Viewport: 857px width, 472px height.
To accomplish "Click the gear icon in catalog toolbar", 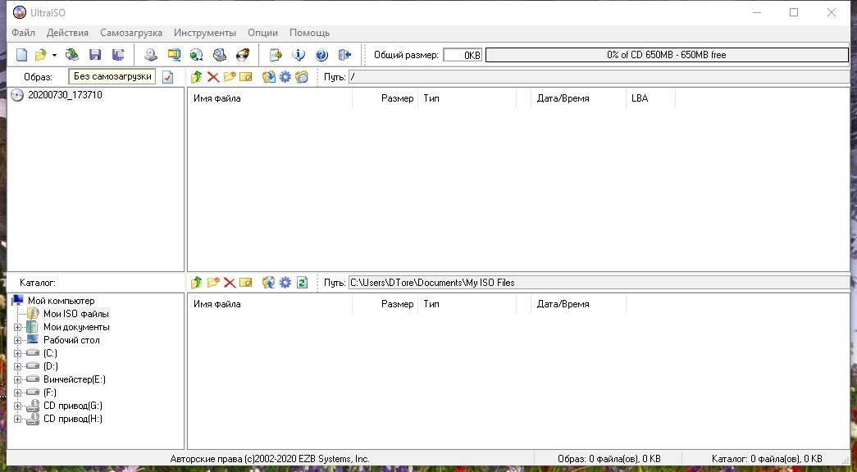I will click(x=285, y=283).
